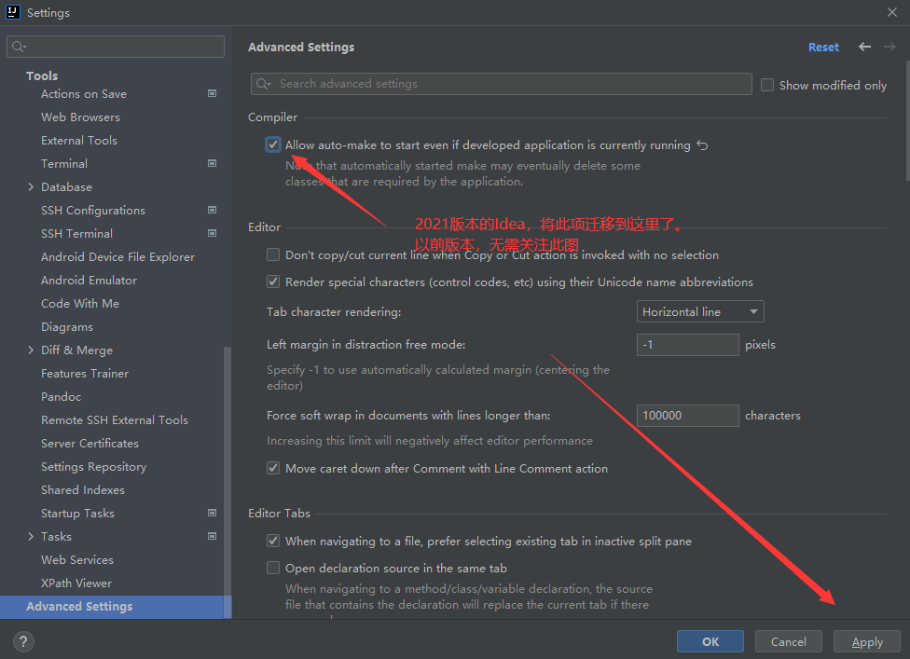Select Terminal settings page
Image resolution: width=910 pixels, height=659 pixels.
coord(63,164)
